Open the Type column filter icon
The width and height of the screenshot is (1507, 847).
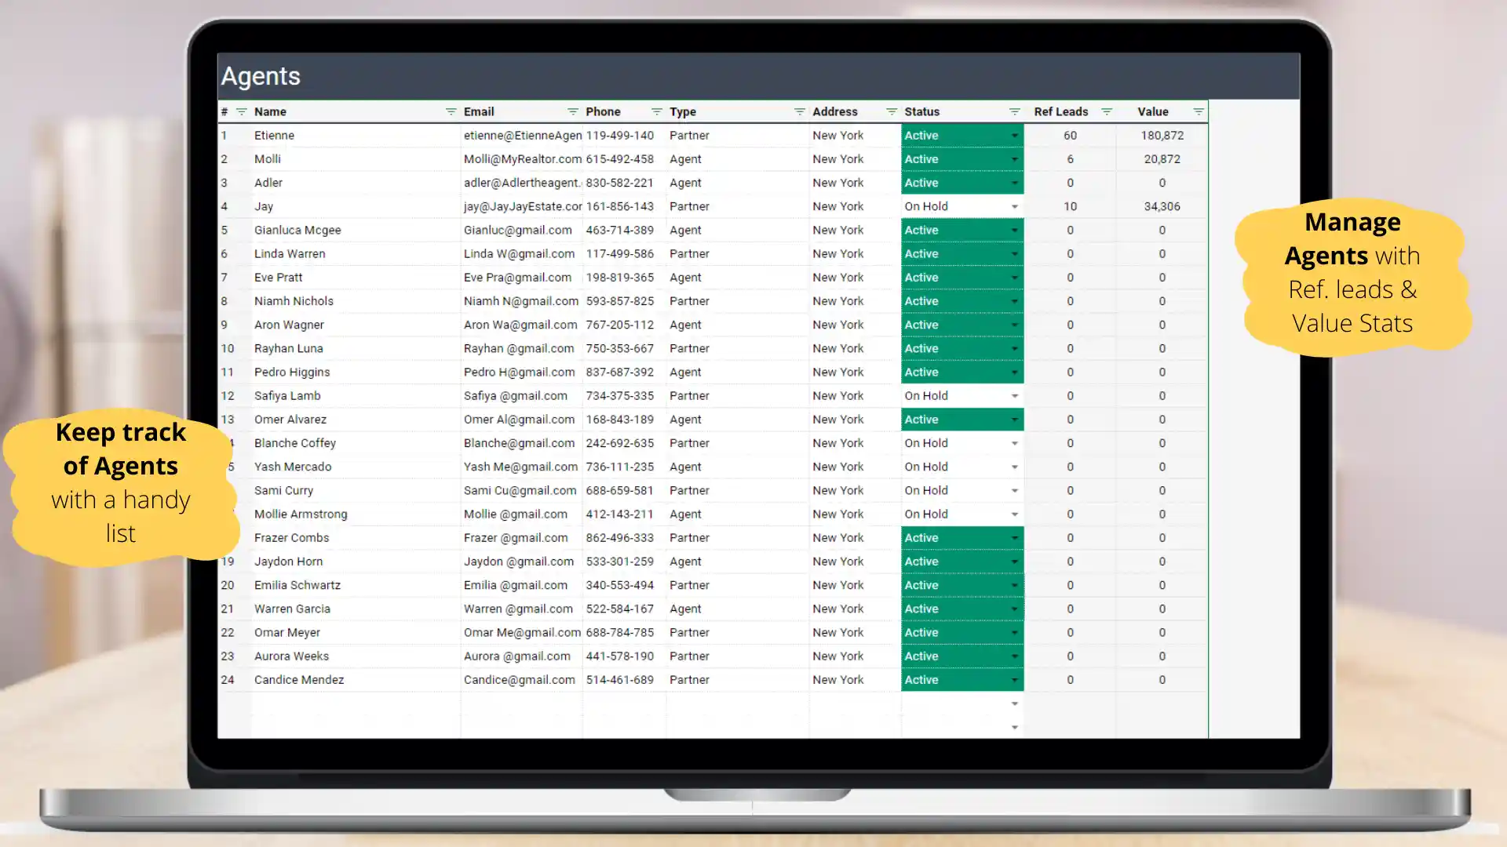799,112
